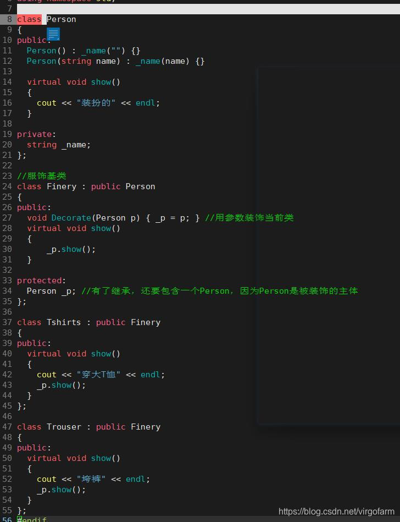Click the private: label on line 19
The width and height of the screenshot is (400, 522).
[37, 134]
